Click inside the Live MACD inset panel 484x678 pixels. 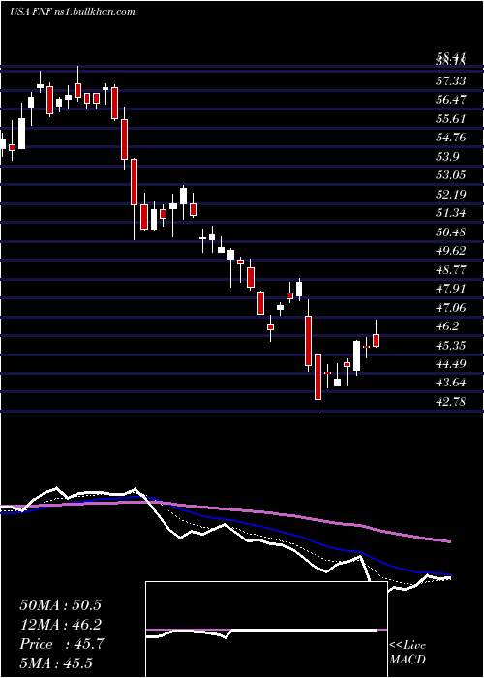[x=266, y=630]
